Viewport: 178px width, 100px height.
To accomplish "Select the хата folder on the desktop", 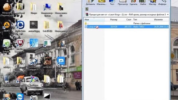I will tap(20, 62).
